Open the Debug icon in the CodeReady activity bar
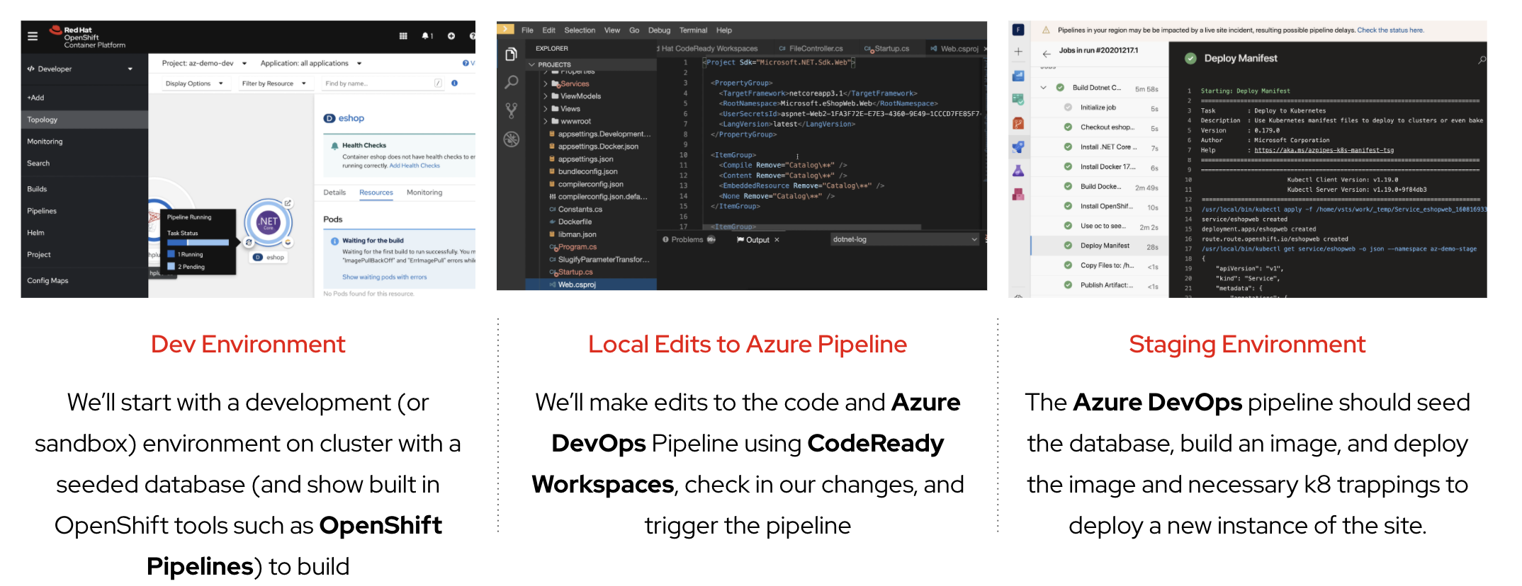 [511, 139]
